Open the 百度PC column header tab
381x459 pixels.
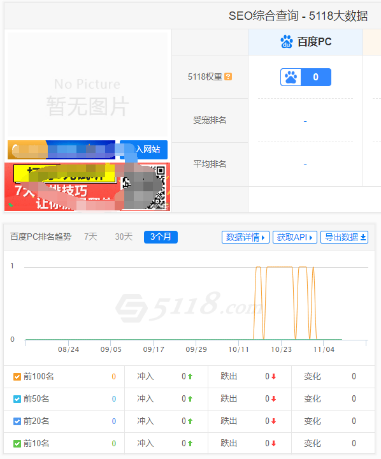coord(306,42)
